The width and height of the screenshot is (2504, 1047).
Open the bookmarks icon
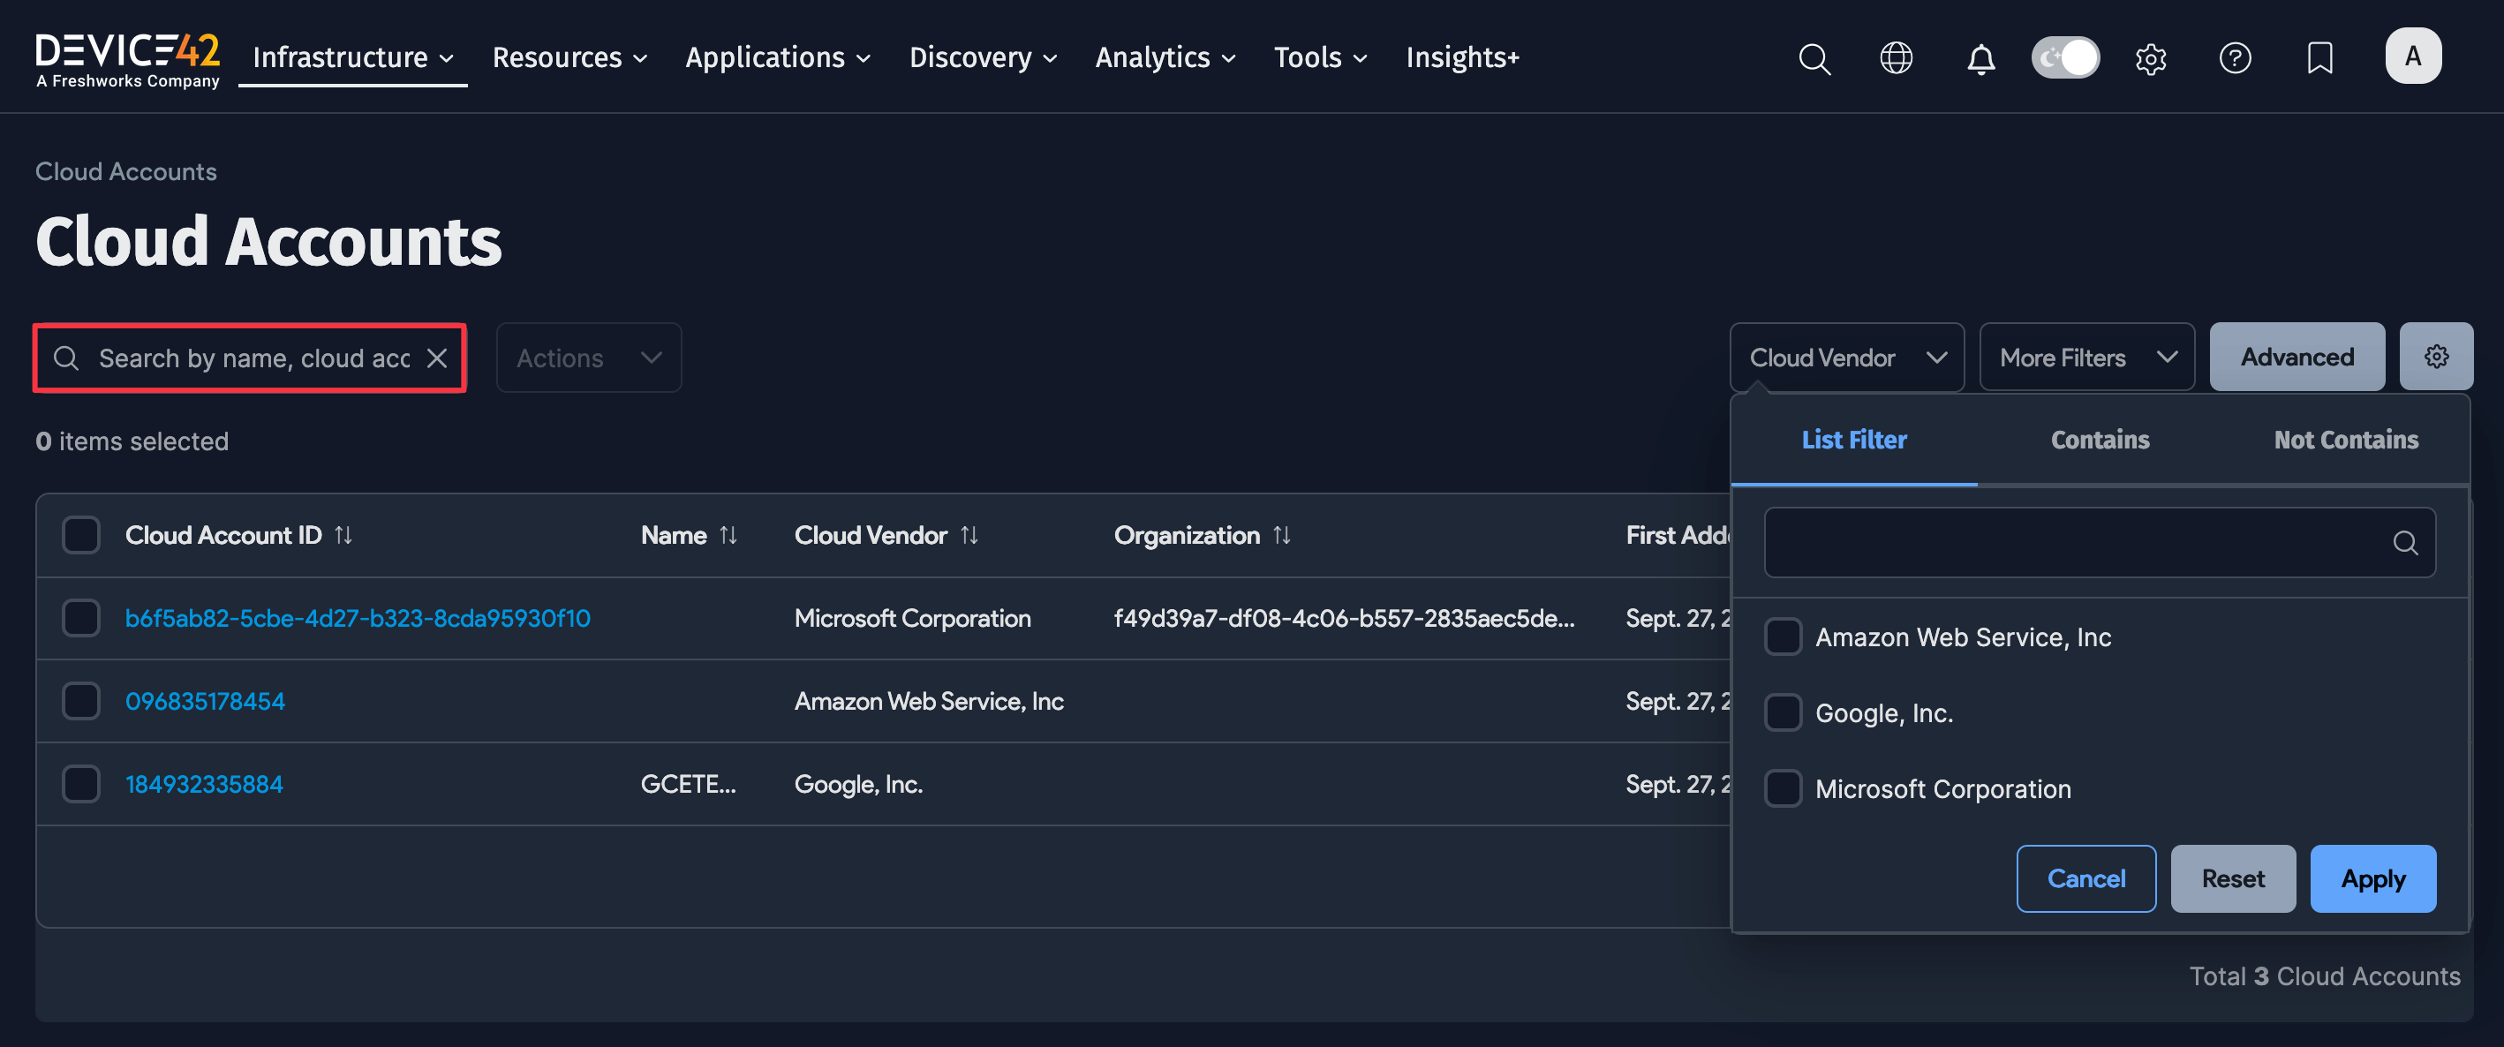pyautogui.click(x=2319, y=58)
